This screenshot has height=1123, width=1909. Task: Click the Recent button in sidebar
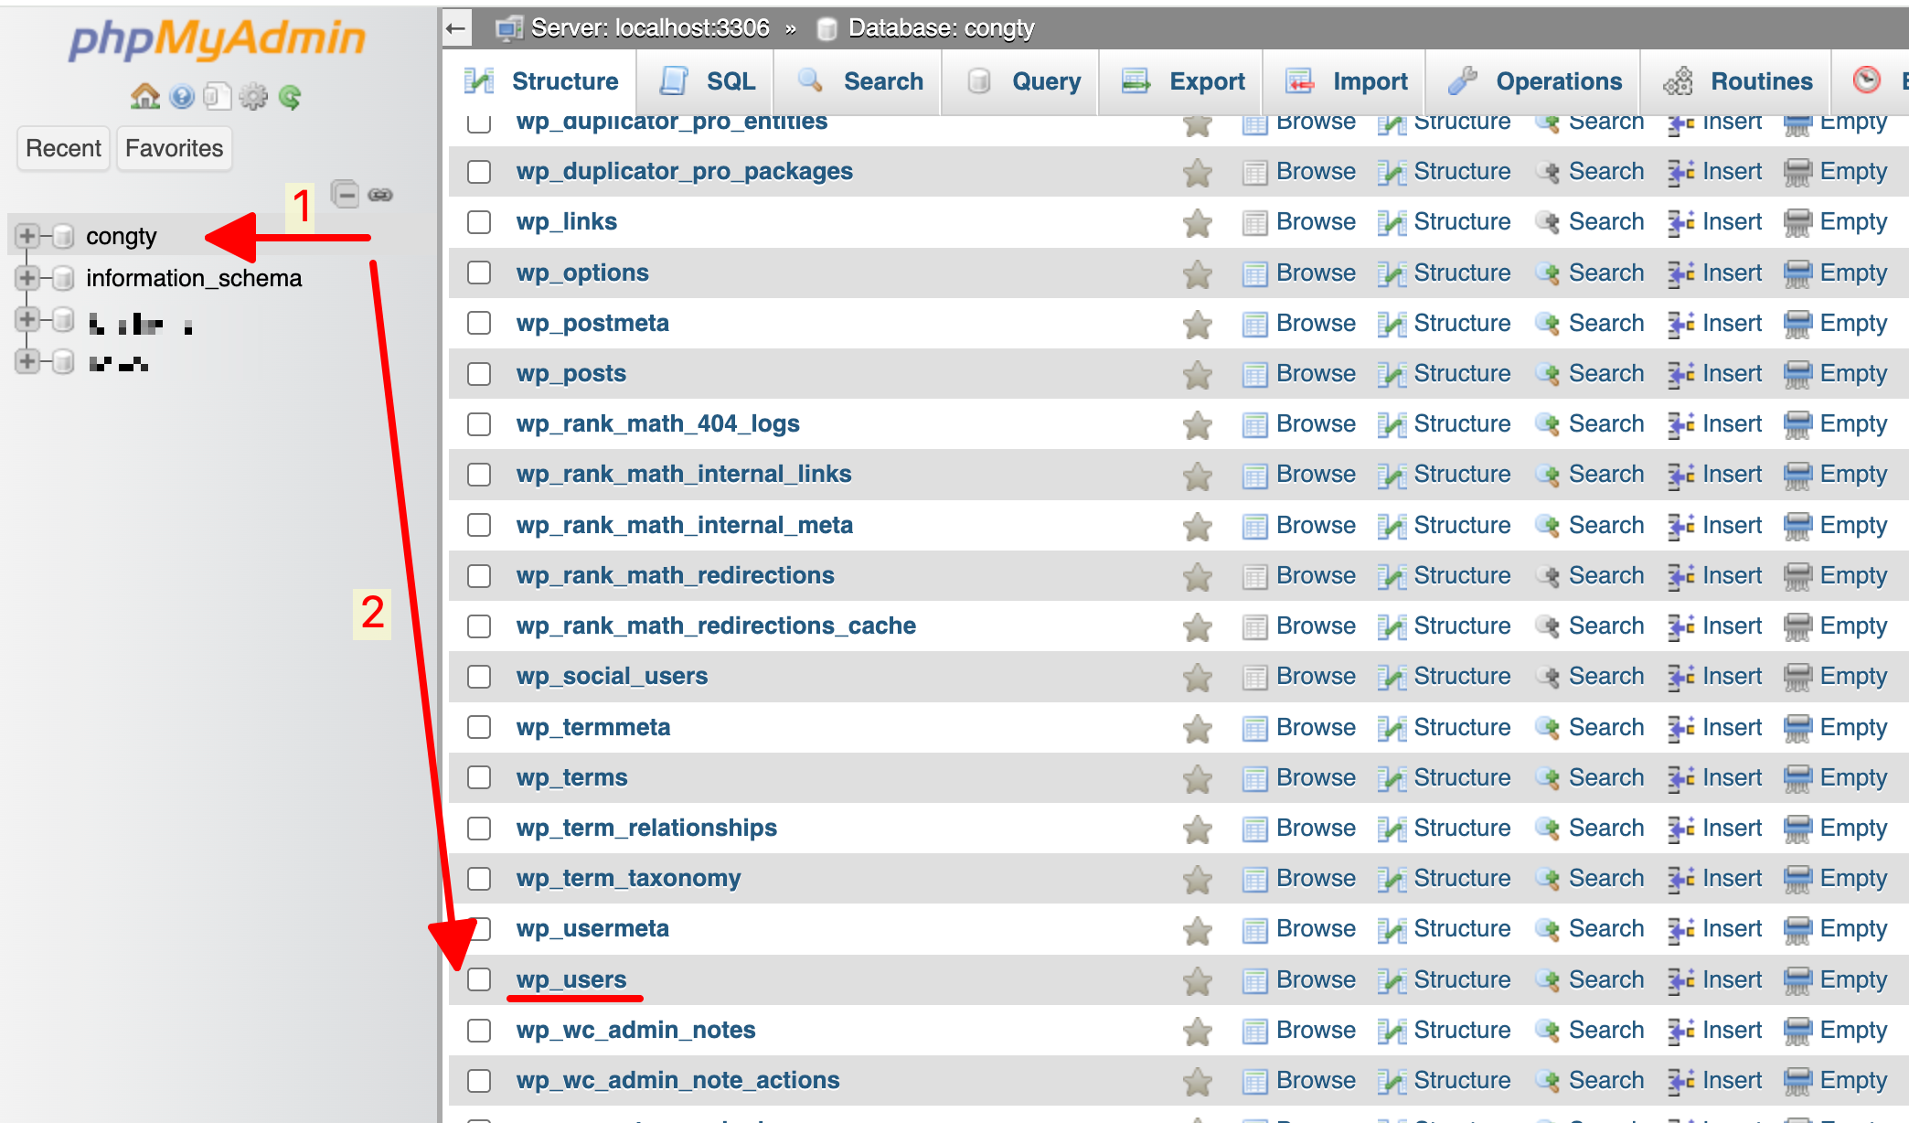[x=63, y=148]
